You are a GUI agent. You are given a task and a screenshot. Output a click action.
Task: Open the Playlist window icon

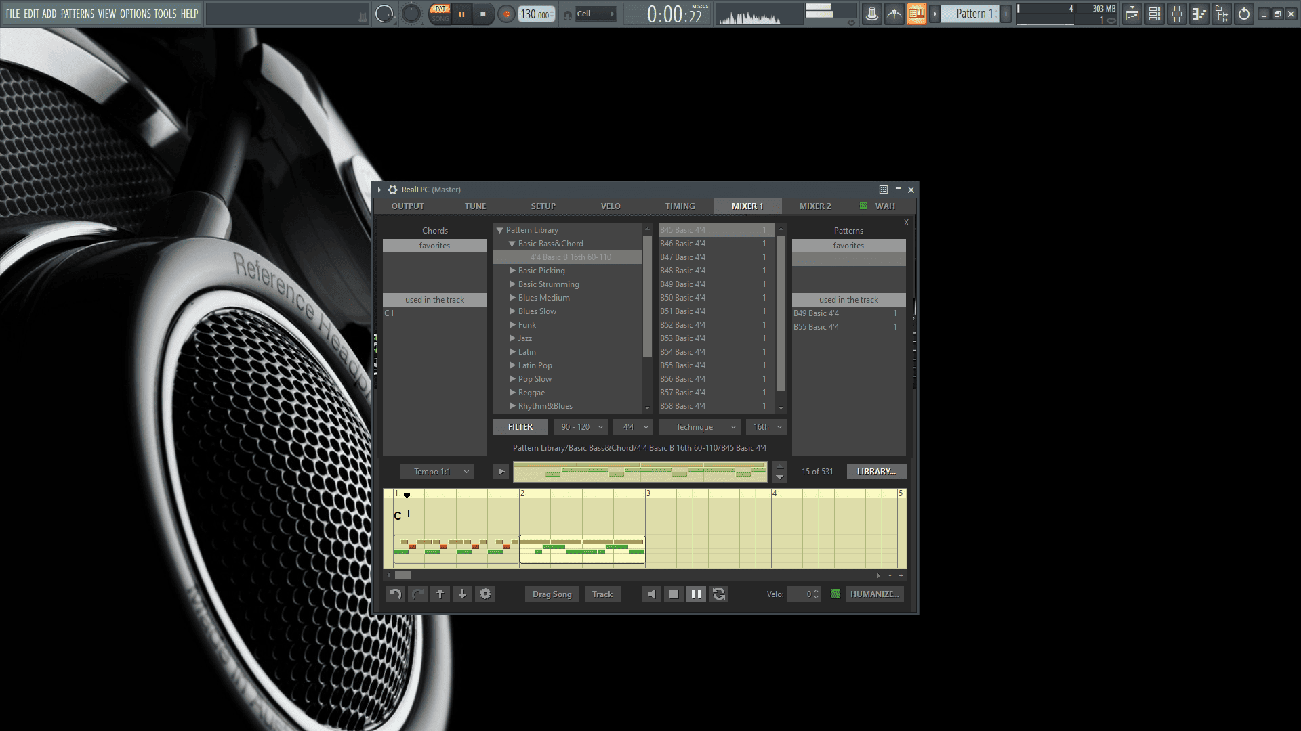(1132, 14)
